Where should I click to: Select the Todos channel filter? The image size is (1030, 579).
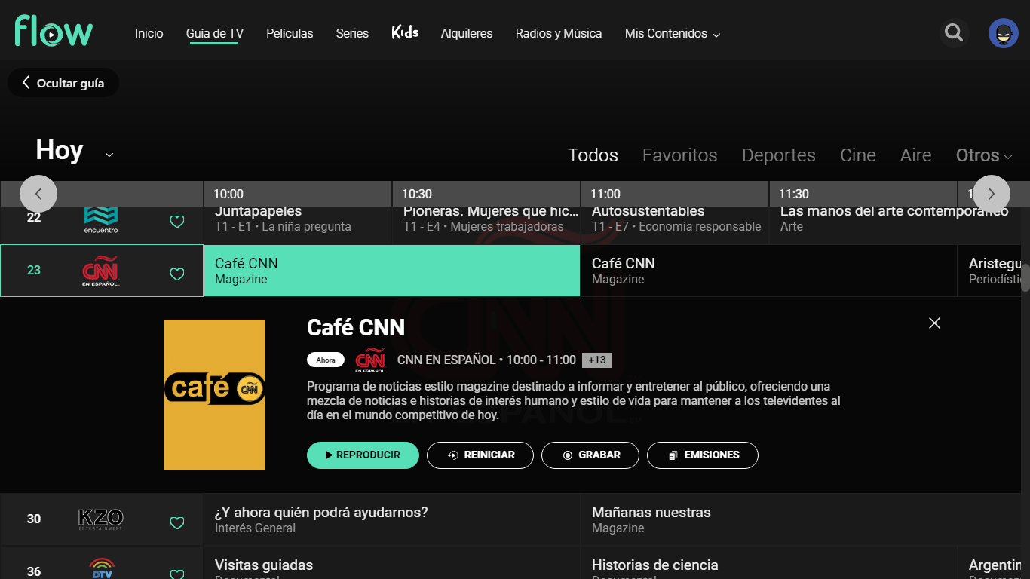593,155
